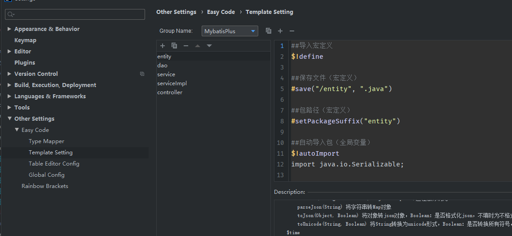The image size is (512, 236).
Task: Copy the selected template
Action: point(174,46)
